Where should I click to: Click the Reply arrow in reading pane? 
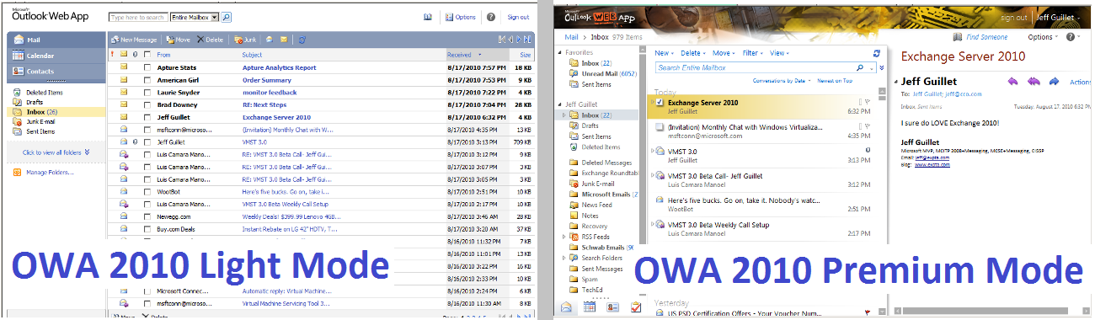point(1012,81)
